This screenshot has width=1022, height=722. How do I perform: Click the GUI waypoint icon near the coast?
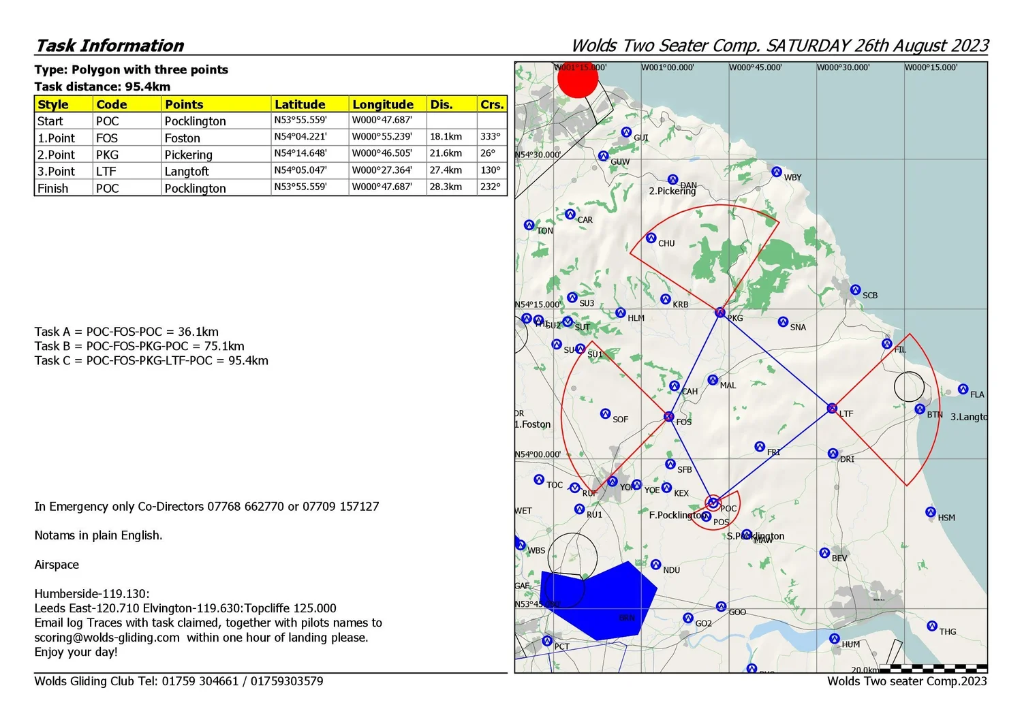(626, 133)
